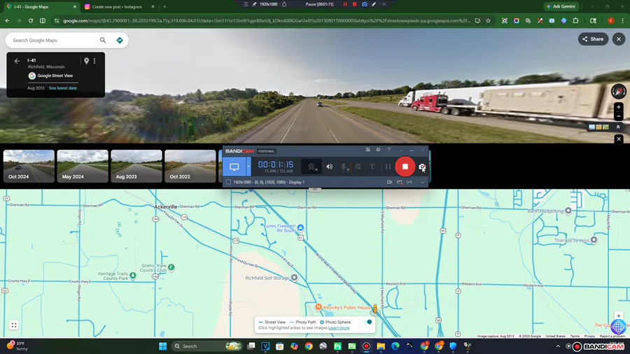Open Bandicam scheduled recording clock icon
The image size is (630, 354).
coord(378,150)
